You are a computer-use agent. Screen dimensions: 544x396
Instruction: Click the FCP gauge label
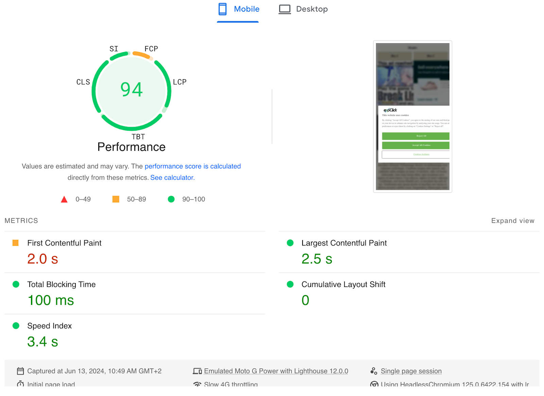(x=151, y=49)
